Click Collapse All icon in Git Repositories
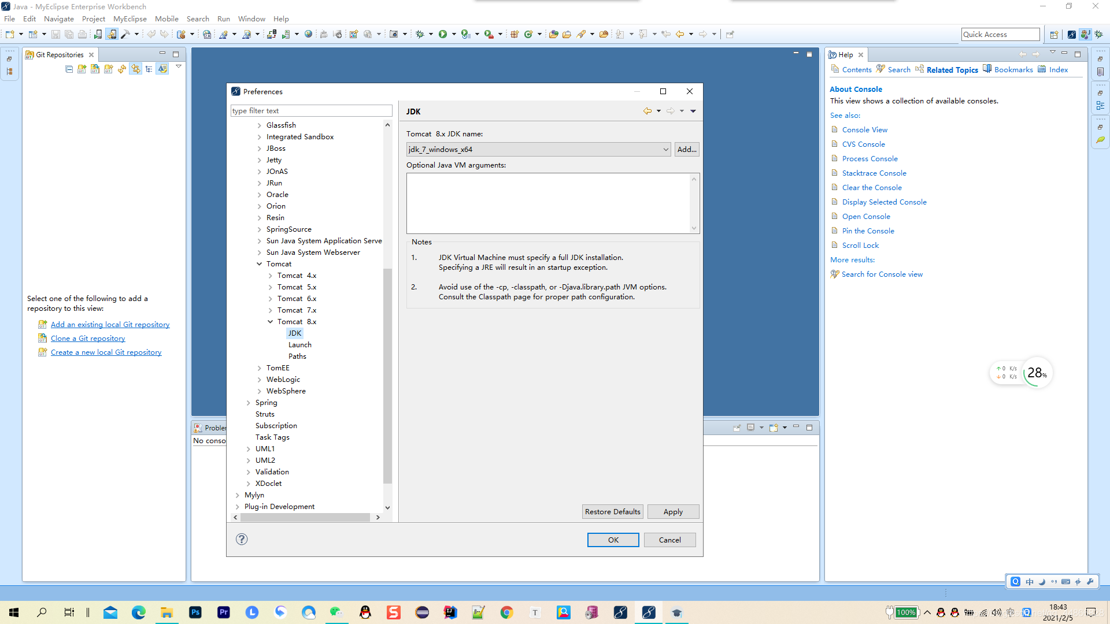The height and width of the screenshot is (624, 1110). [69, 69]
